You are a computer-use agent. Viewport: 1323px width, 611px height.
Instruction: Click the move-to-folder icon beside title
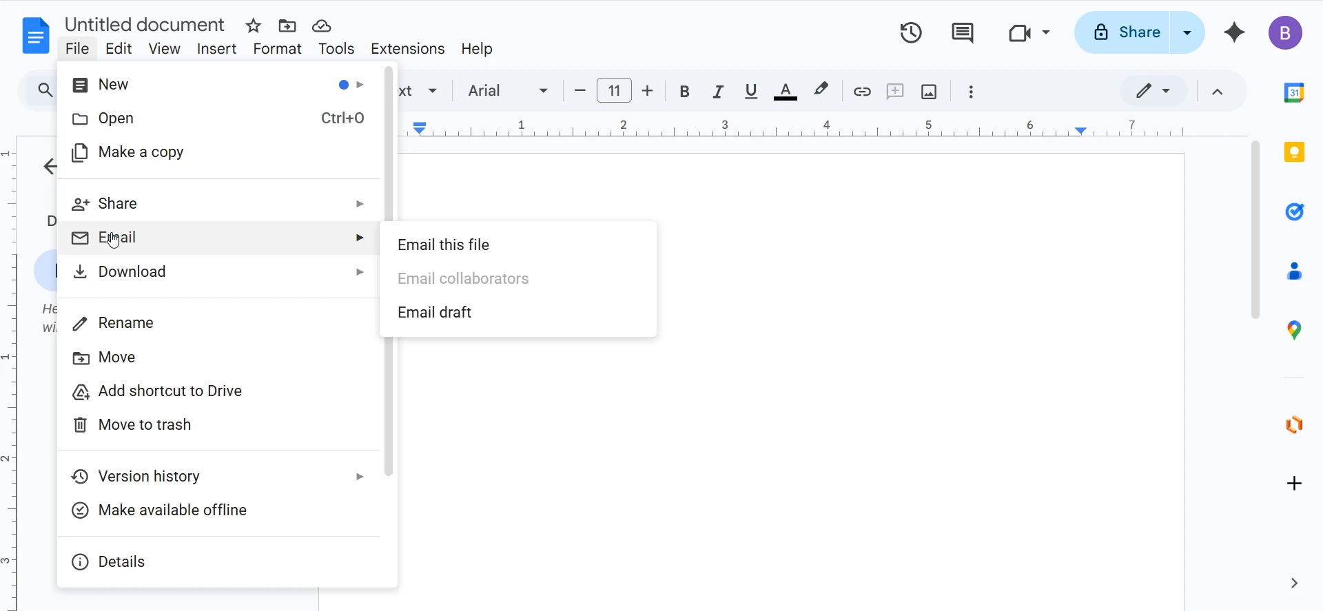pos(287,26)
